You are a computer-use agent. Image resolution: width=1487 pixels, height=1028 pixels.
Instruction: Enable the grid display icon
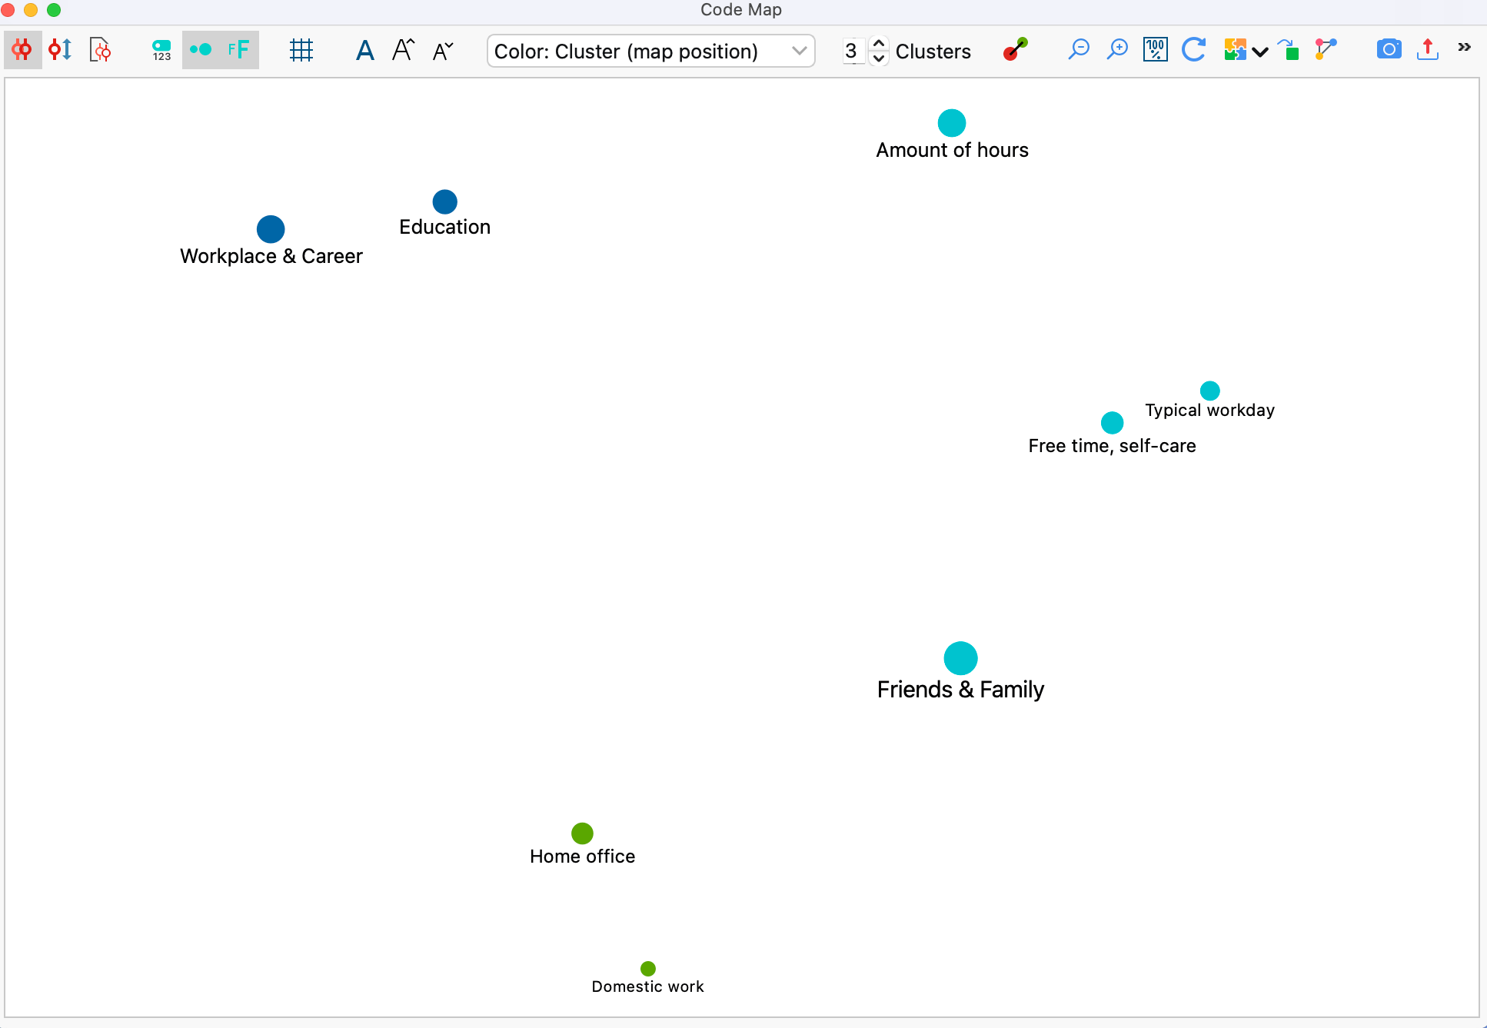click(x=301, y=49)
